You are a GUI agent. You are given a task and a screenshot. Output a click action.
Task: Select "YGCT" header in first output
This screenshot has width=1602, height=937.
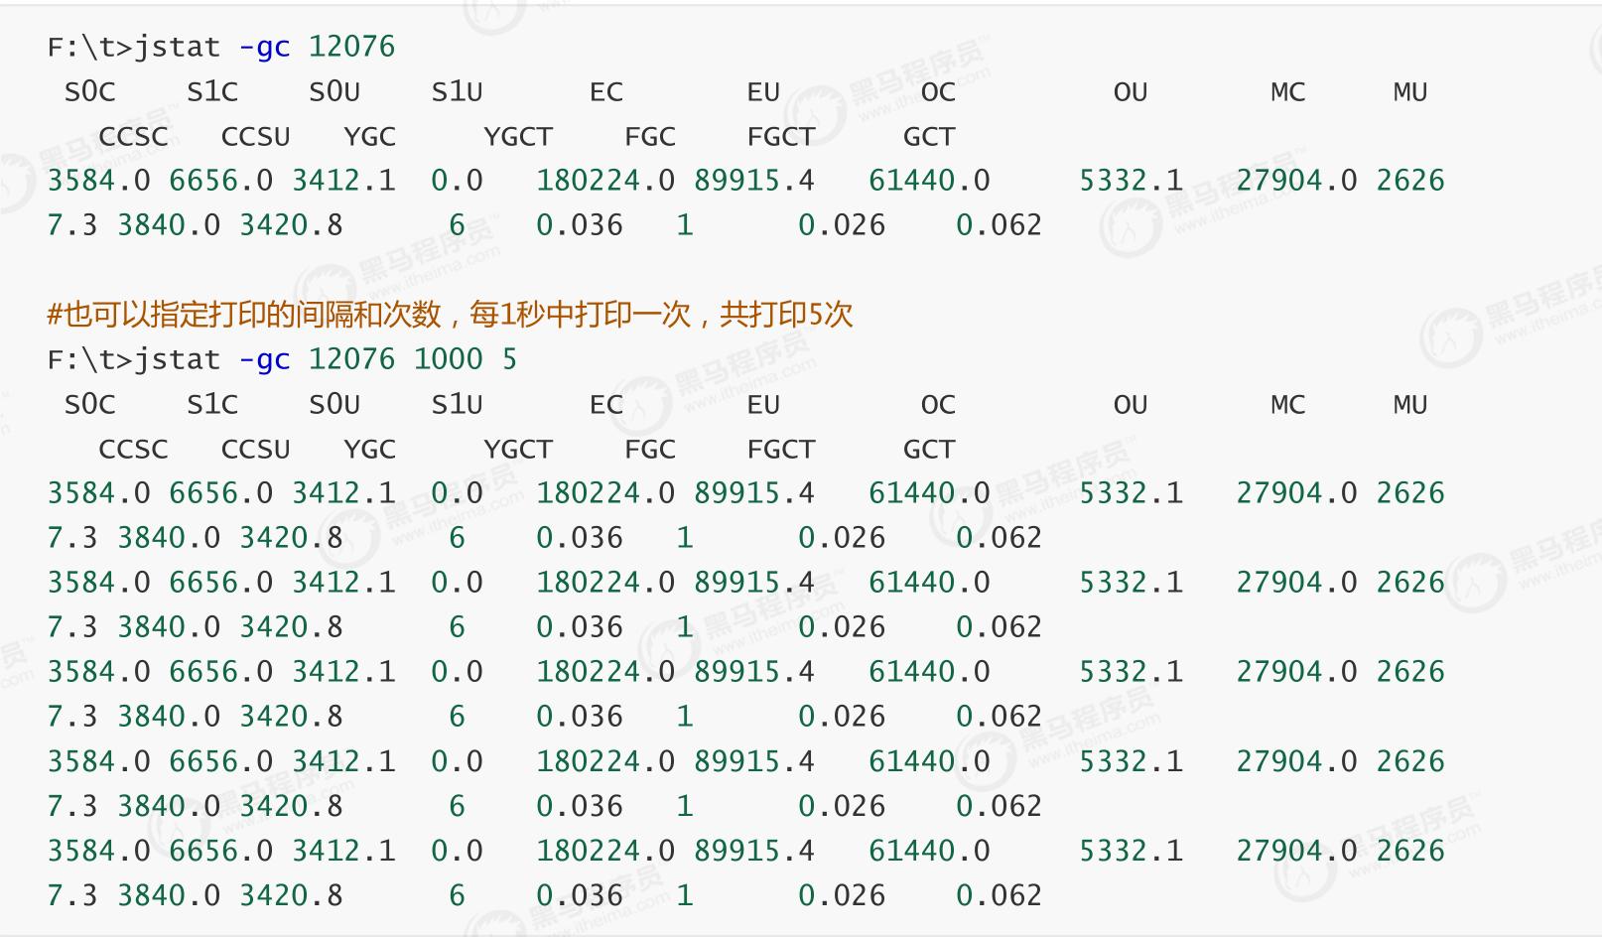[517, 137]
